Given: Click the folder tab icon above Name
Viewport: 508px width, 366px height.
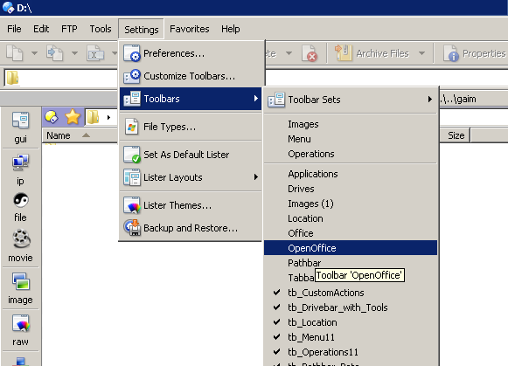Looking at the screenshot, I should pyautogui.click(x=93, y=117).
